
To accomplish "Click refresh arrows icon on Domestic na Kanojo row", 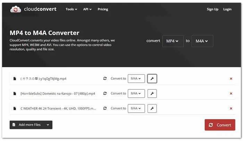I will click(x=105, y=94).
